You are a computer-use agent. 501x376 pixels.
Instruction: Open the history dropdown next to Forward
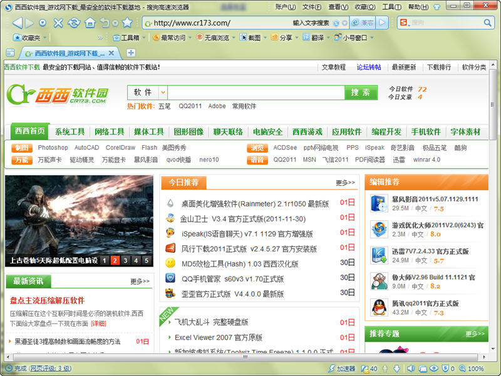coord(43,23)
